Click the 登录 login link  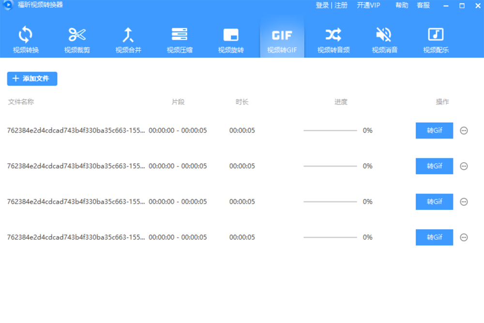[322, 5]
